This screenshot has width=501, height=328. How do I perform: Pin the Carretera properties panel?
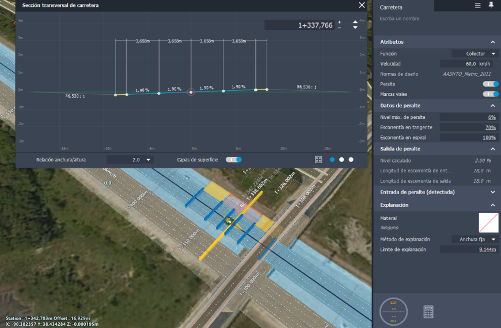pos(491,5)
